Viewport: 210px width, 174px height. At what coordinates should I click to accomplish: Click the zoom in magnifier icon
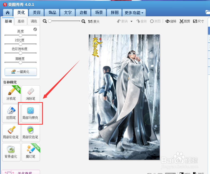(x=83, y=21)
